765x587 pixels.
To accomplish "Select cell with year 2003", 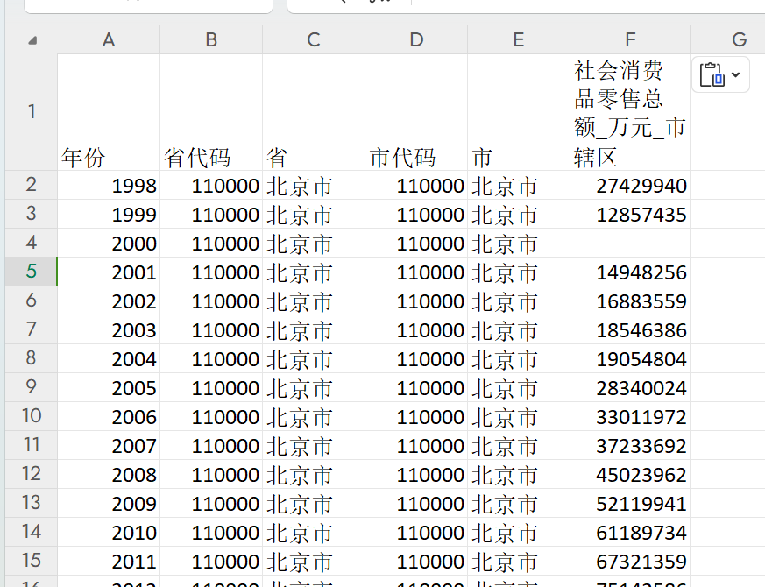I will (109, 329).
